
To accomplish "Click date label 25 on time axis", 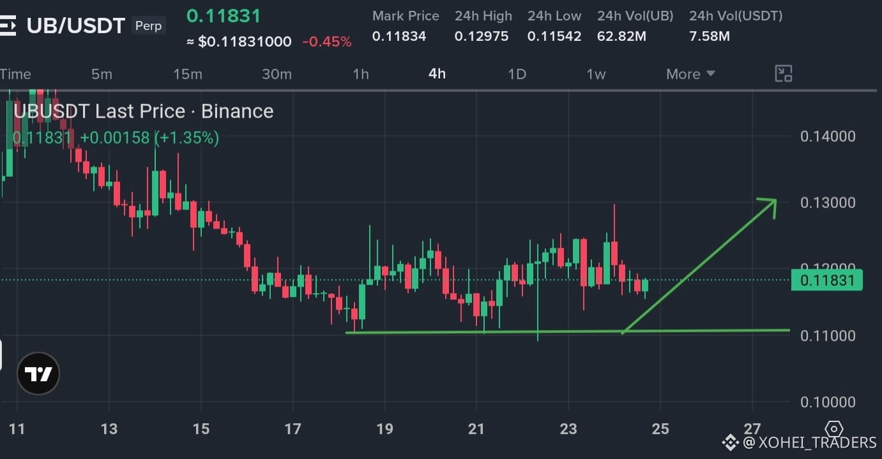I will coord(660,428).
